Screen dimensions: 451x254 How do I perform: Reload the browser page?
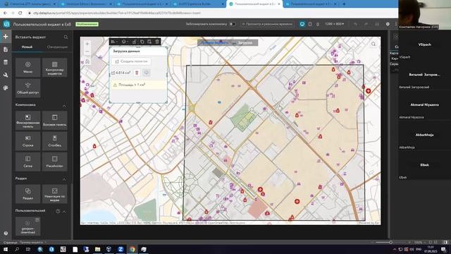20,13
